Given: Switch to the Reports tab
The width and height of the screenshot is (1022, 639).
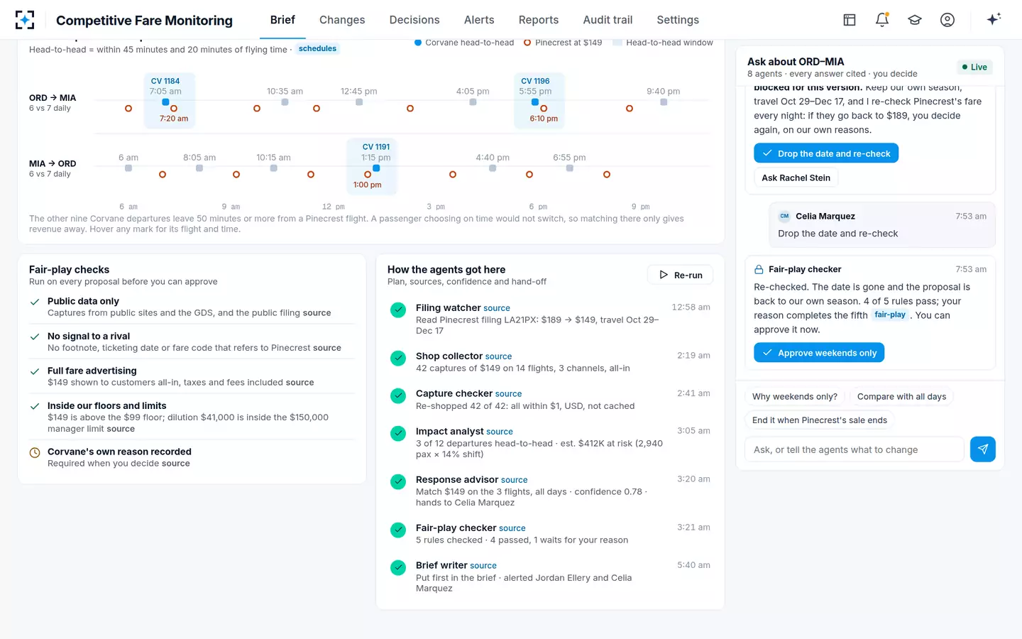Looking at the screenshot, I should coord(539,20).
